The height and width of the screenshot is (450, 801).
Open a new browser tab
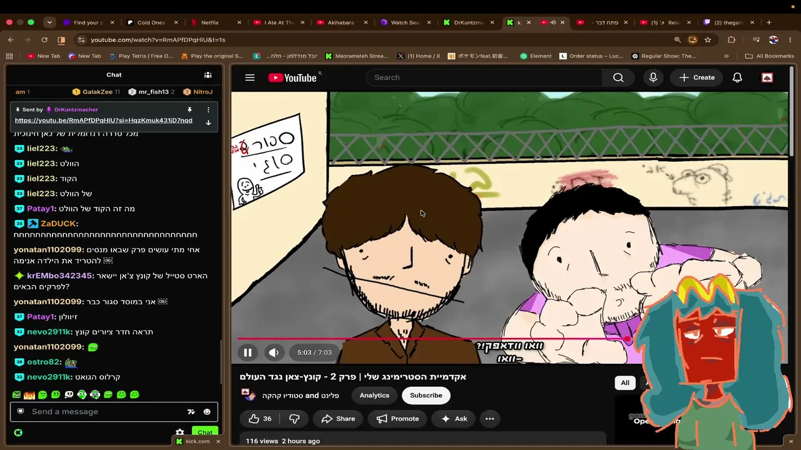pyautogui.click(x=769, y=22)
